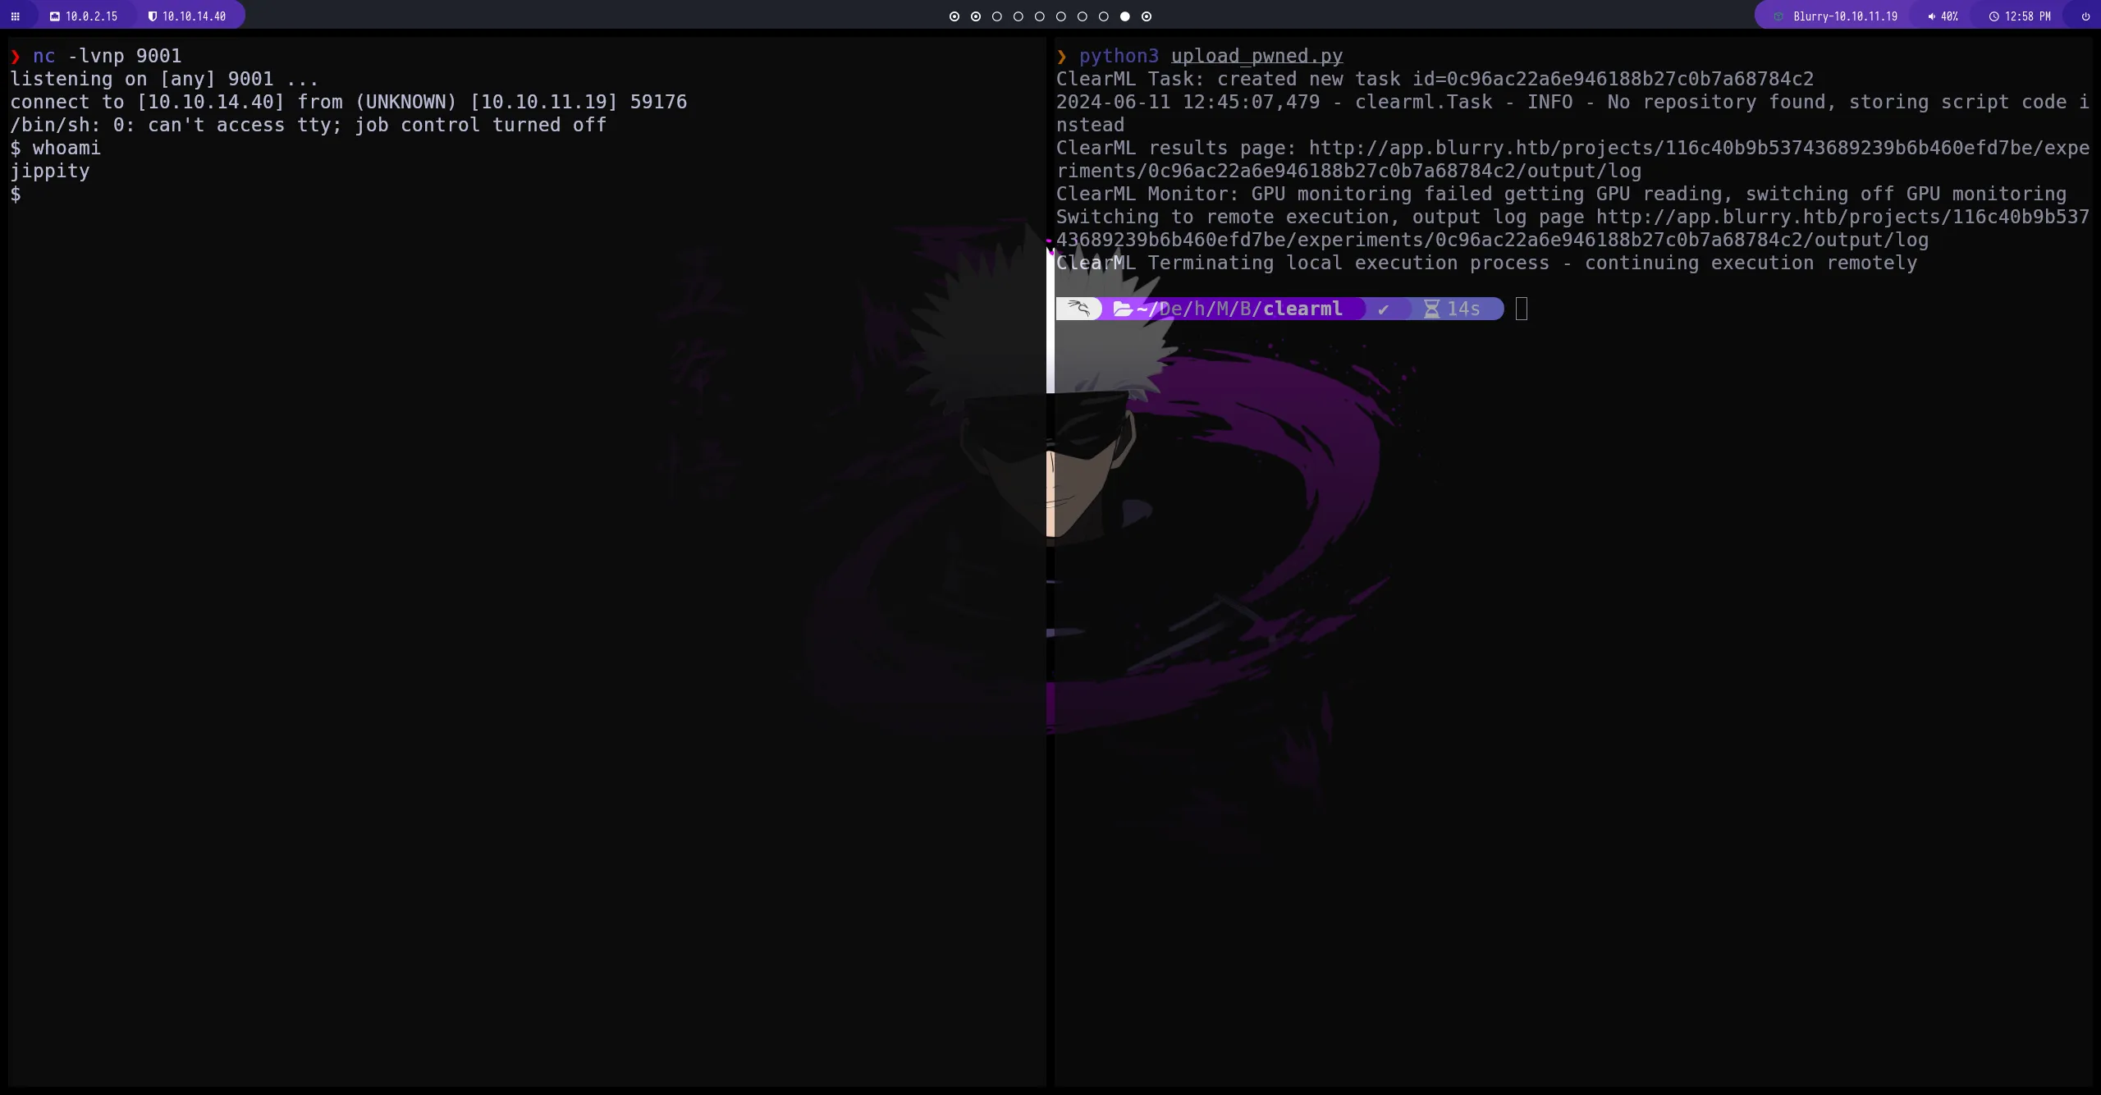The height and width of the screenshot is (1095, 2101).
Task: Click the underlined upload_pwned.py filename
Action: (x=1256, y=55)
